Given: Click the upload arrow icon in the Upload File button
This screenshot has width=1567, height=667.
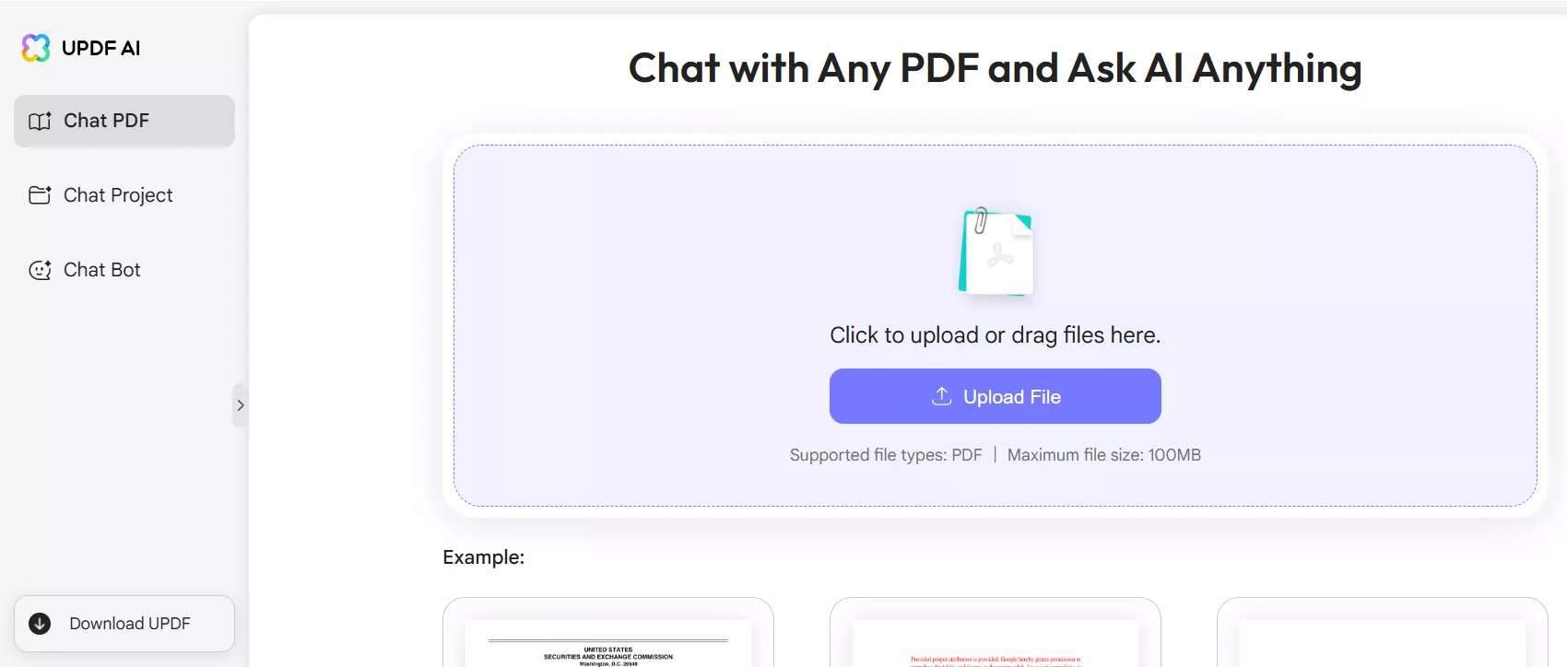Looking at the screenshot, I should [x=941, y=396].
